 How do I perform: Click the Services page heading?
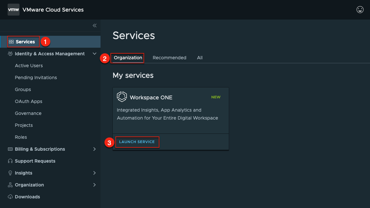(x=134, y=35)
